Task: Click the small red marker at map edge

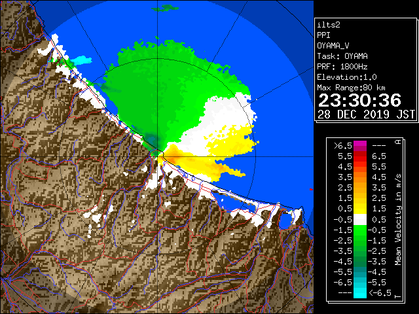Action: coord(312,189)
